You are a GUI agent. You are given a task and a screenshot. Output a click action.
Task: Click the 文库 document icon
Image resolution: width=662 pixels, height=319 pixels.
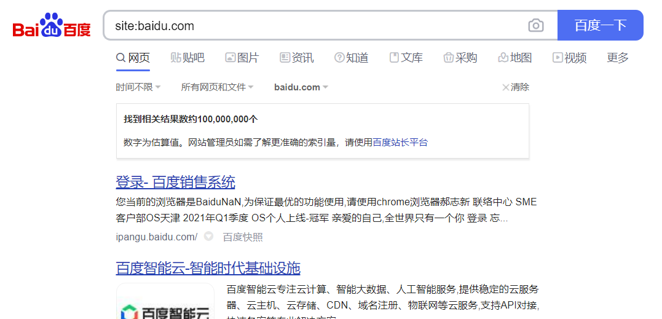[x=394, y=57]
